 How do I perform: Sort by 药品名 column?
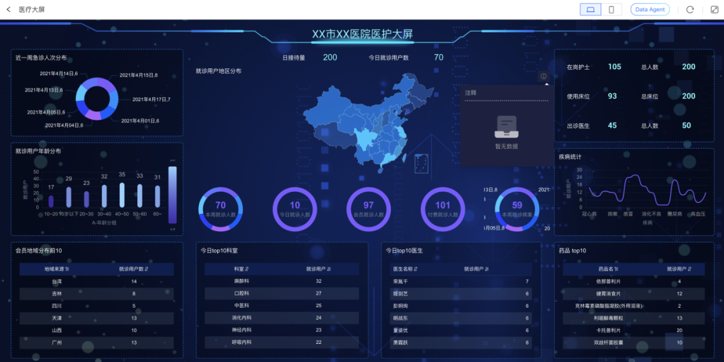[x=617, y=269]
